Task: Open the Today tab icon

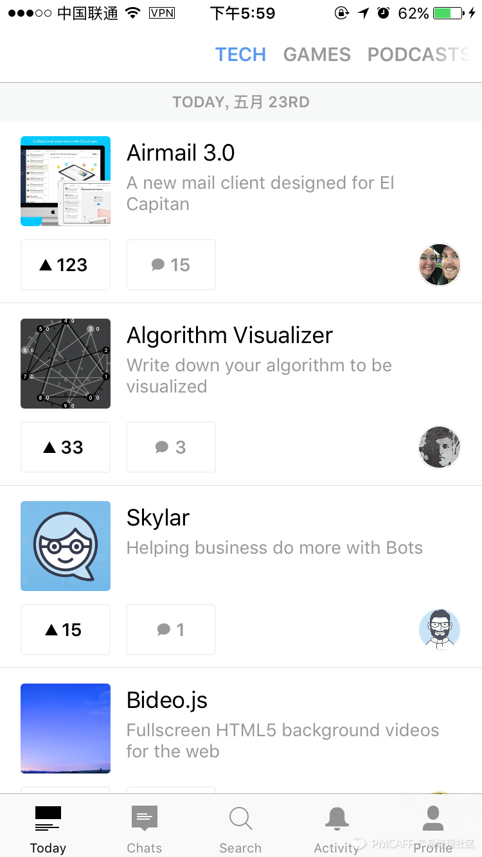Action: coord(48,818)
